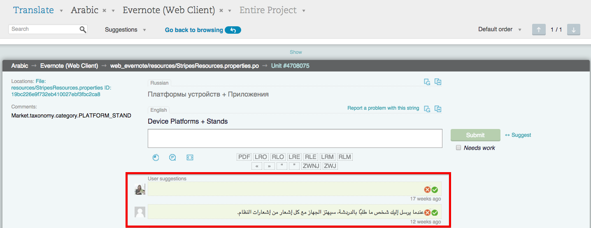
Task: Go to the next unit arrow
Action: [573, 30]
